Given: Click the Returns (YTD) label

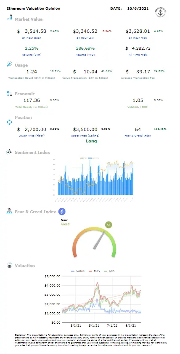Looking at the screenshot, I should click(x=85, y=55).
